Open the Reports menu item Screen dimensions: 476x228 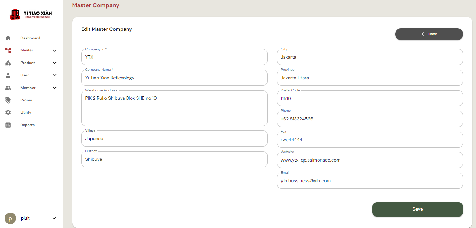[x=28, y=125]
